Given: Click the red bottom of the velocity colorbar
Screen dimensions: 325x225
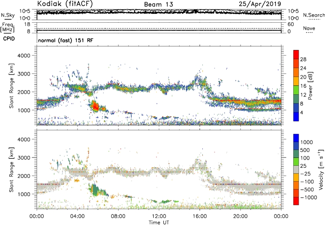Looking at the screenshot, I should pyautogui.click(x=296, y=201).
